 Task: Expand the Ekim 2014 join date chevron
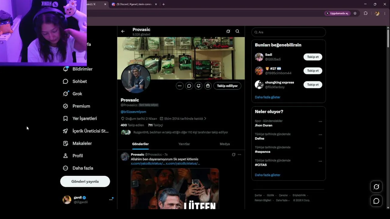tap(205, 119)
